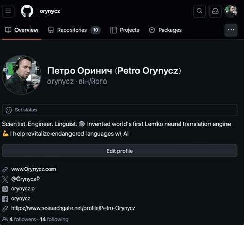Open the ResearchGate profile link
This screenshot has width=244, height=225.
pyautogui.click(x=73, y=208)
